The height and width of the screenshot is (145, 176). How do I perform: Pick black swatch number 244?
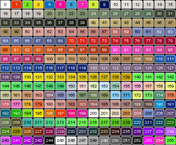tap(49, 141)
